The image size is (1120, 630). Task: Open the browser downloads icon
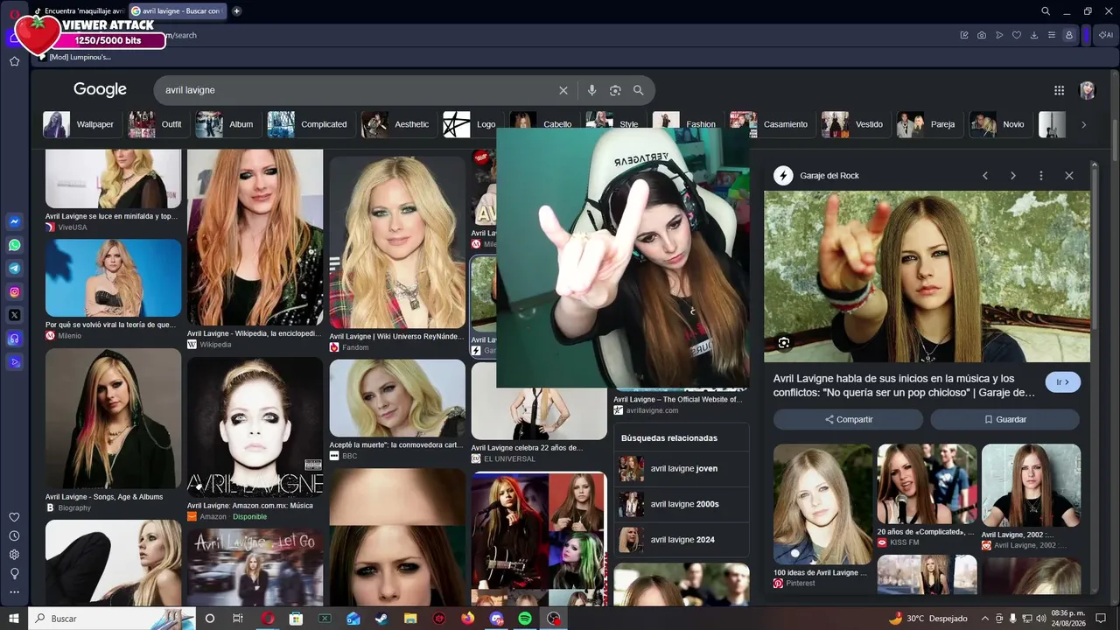pos(1034,35)
